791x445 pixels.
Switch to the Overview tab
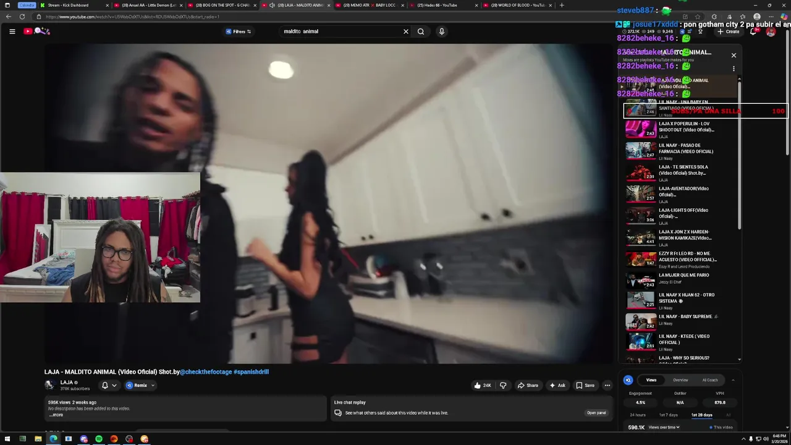tap(680, 380)
